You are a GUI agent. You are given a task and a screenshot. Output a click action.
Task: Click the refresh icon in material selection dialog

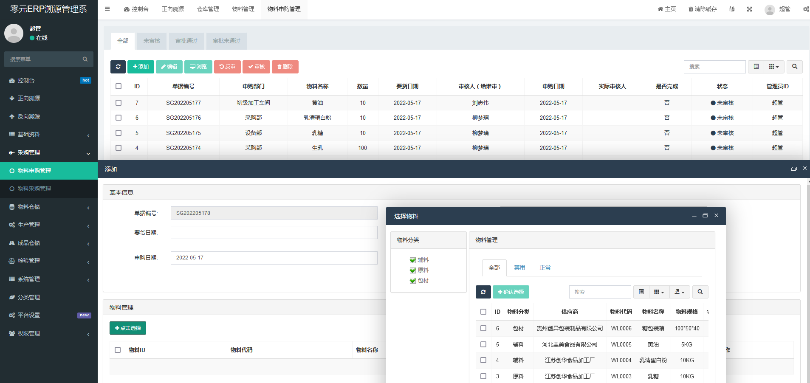coord(483,292)
